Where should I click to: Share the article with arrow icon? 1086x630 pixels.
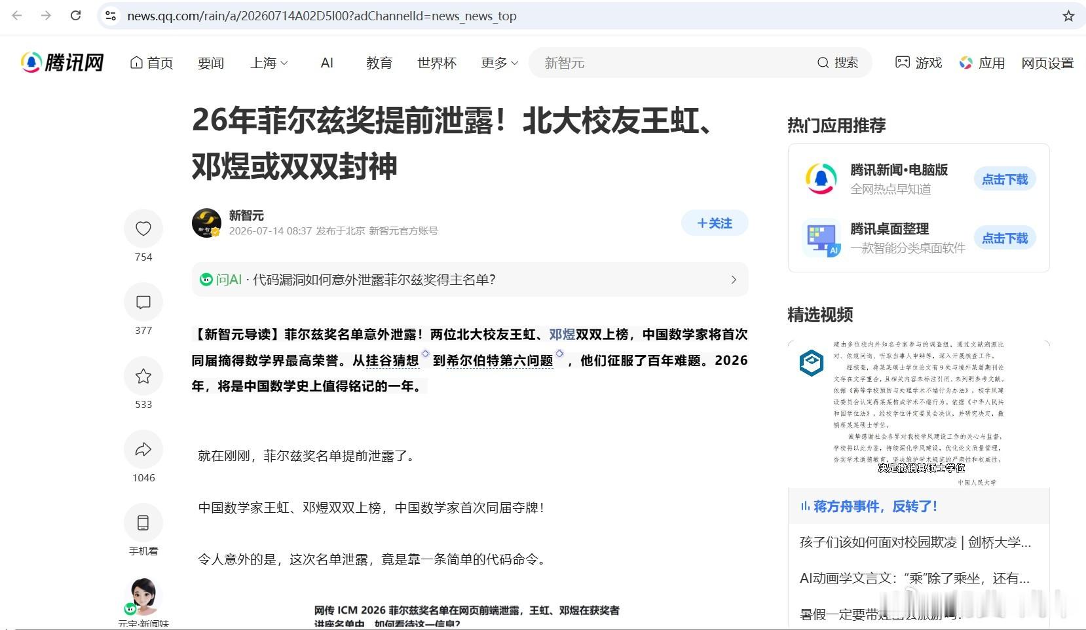point(143,449)
